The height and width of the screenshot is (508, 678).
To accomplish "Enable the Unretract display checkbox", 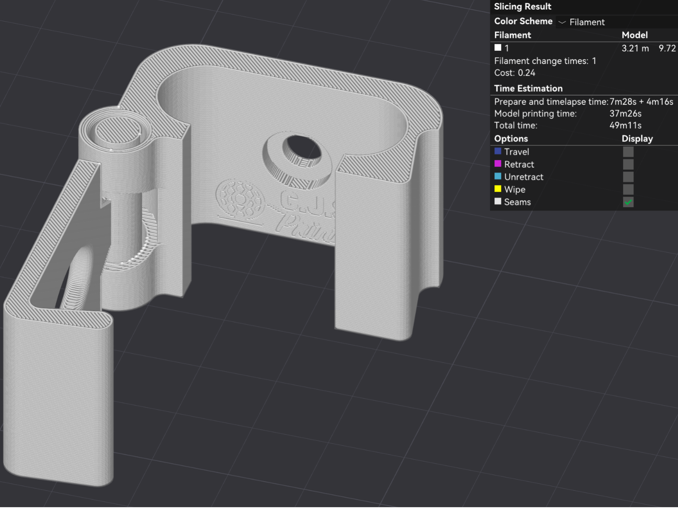I will (628, 177).
